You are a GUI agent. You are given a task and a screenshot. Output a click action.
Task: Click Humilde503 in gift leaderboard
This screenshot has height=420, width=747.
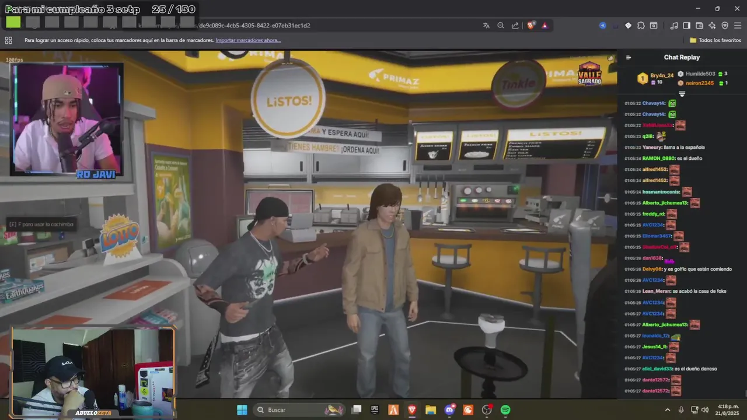[x=700, y=74]
